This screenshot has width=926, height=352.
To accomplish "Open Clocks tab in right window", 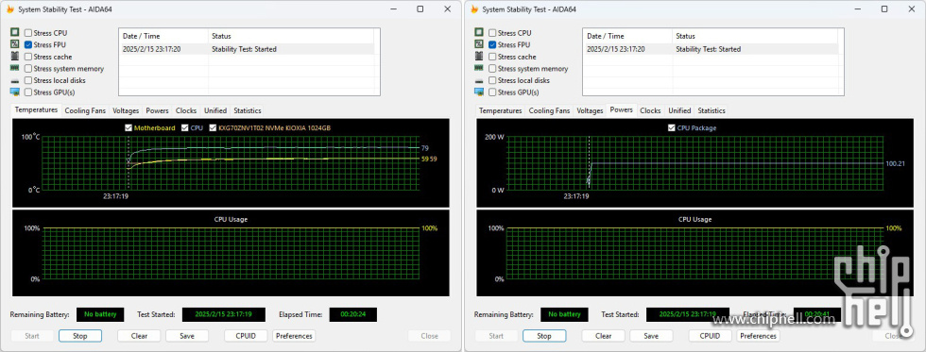I will pyautogui.click(x=650, y=110).
